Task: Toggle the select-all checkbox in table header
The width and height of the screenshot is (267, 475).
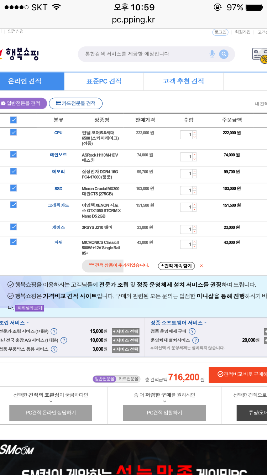Action: point(14,120)
